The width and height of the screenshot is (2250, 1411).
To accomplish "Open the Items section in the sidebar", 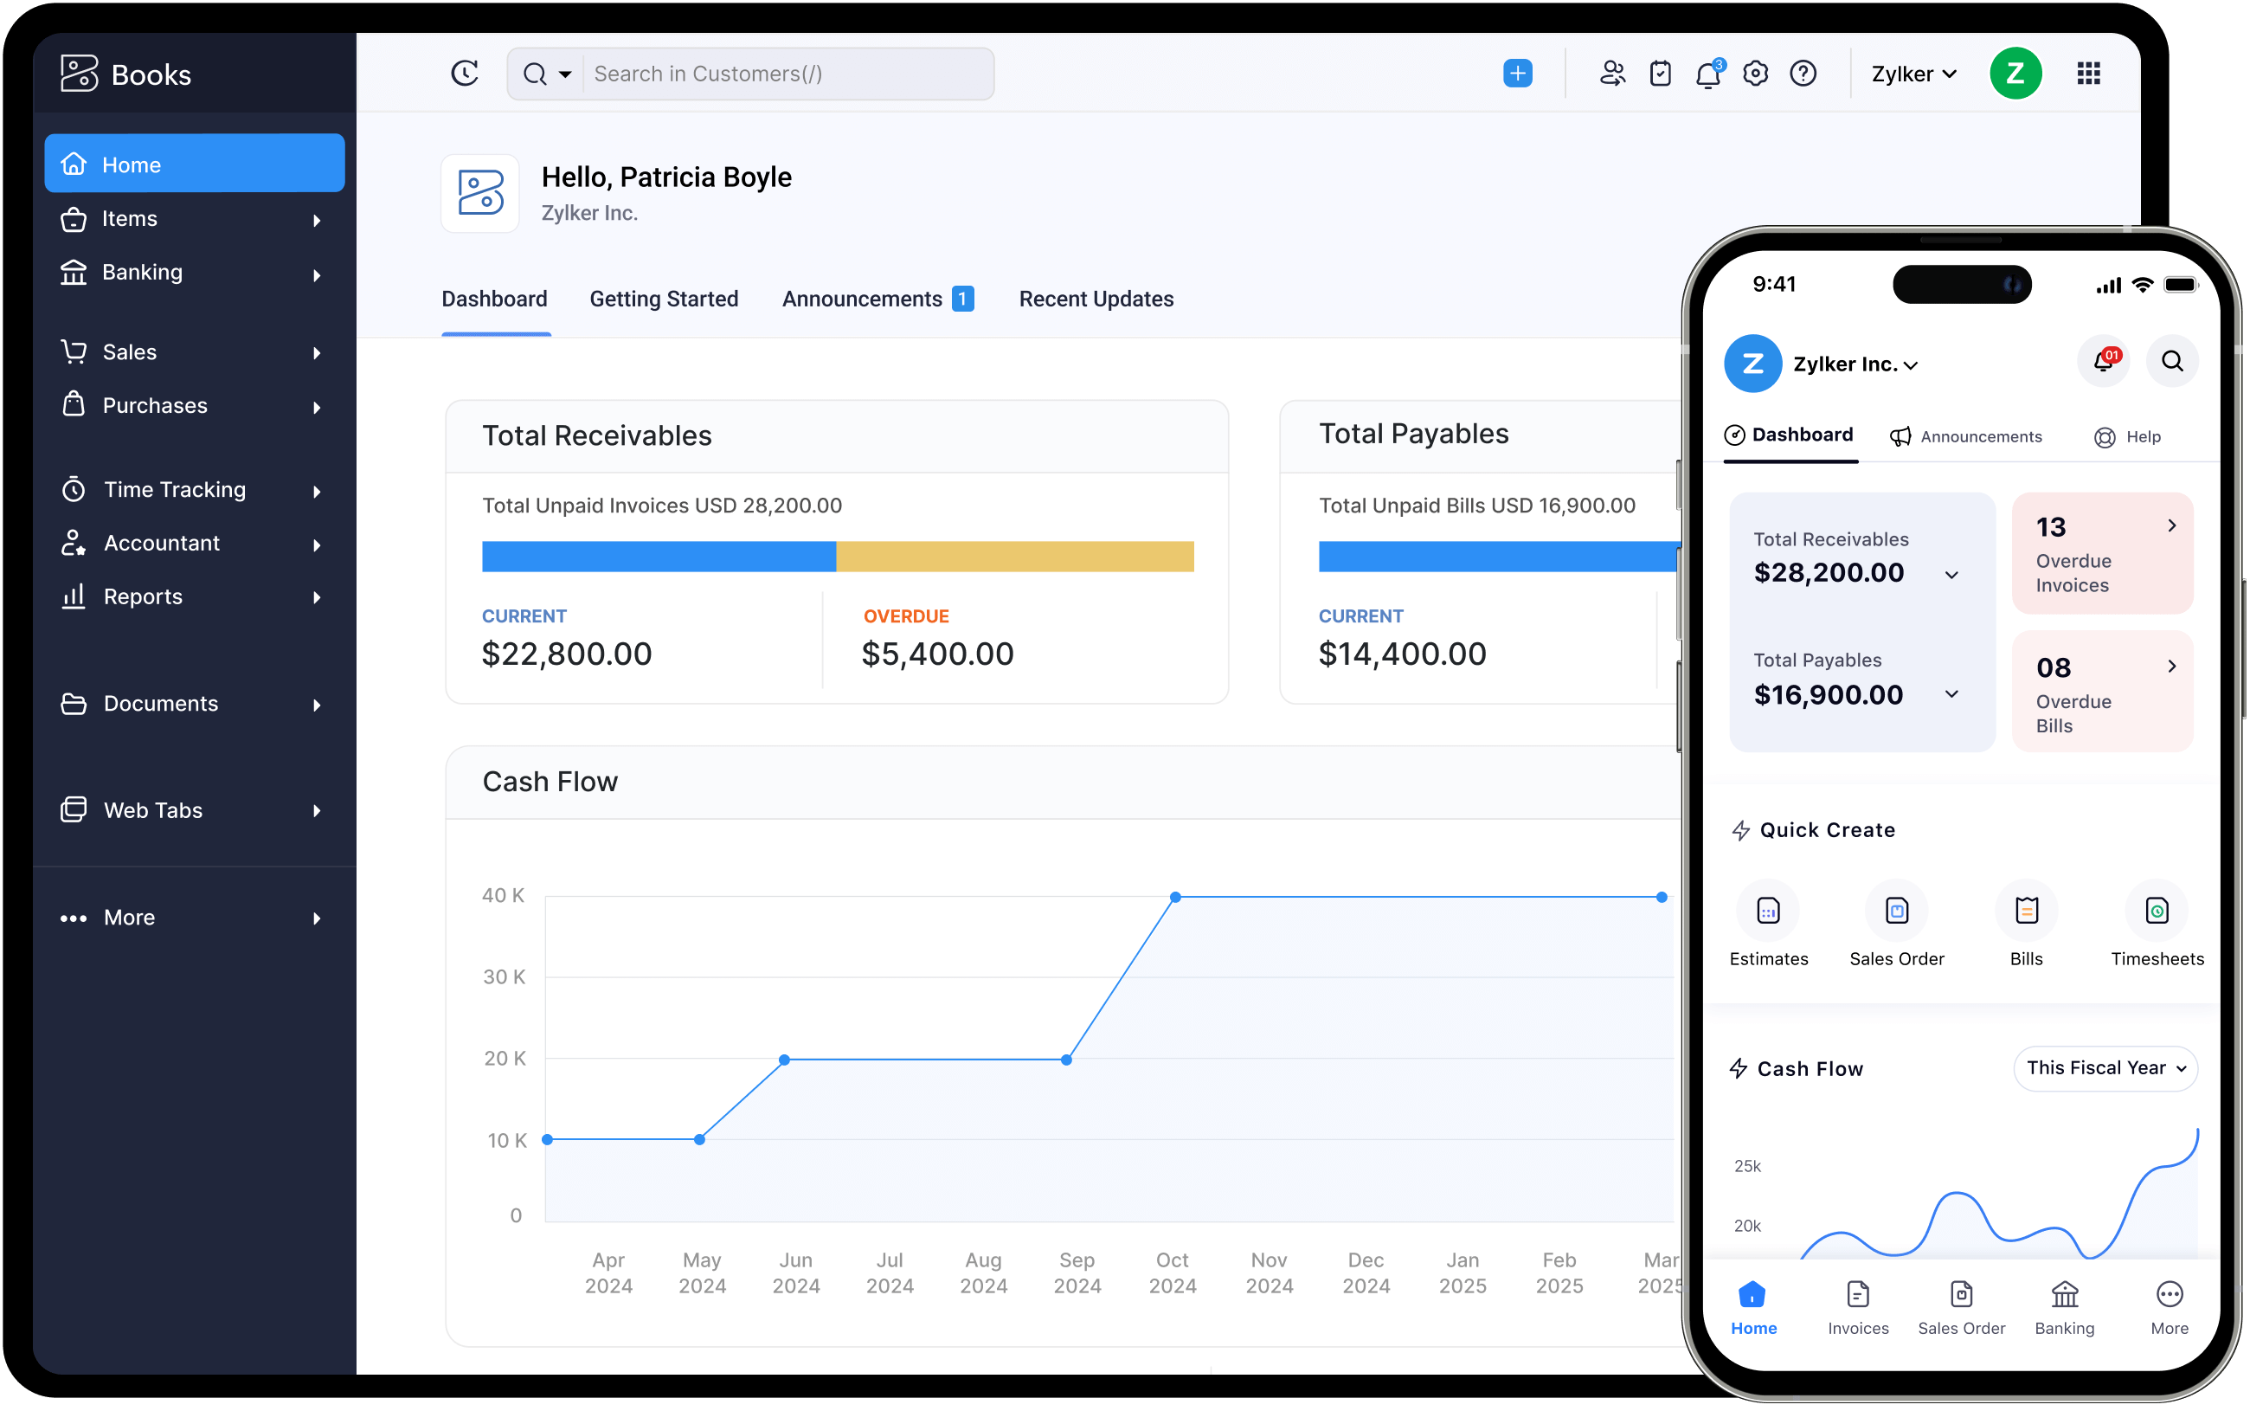I will coord(129,218).
